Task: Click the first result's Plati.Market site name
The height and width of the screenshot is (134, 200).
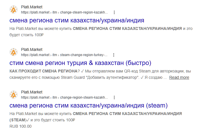Action: pyautogui.click(x=32, y=7)
